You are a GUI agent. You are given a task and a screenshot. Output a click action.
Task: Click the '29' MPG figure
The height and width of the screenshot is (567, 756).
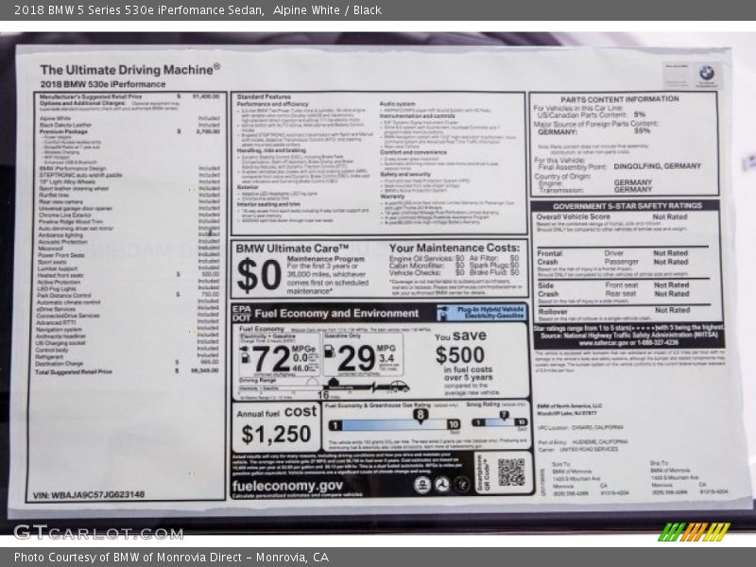pos(356,358)
